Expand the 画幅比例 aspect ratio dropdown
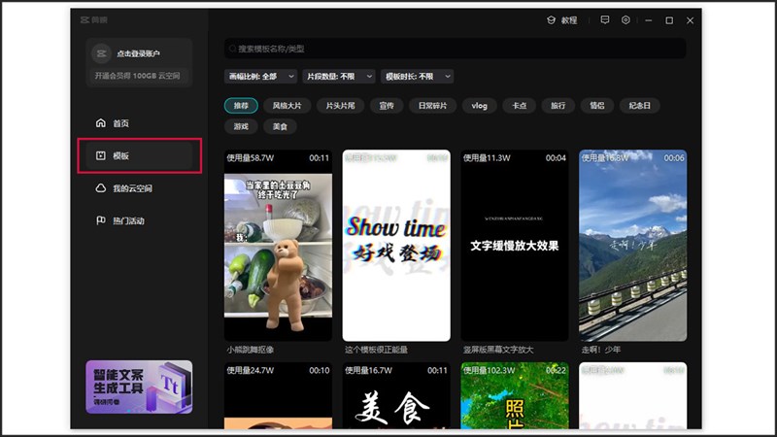Viewport: 777px width, 437px height. pos(260,76)
